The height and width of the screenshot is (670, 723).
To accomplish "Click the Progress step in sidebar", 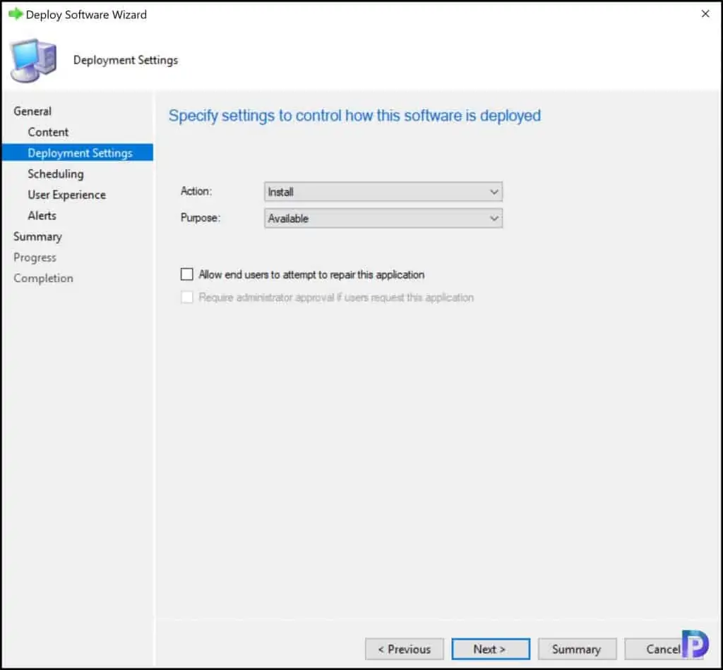I will pos(35,257).
